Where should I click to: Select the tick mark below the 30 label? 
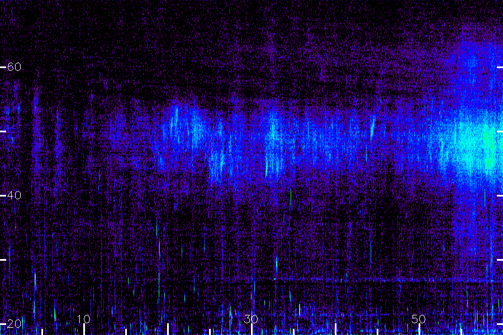coord(251,329)
